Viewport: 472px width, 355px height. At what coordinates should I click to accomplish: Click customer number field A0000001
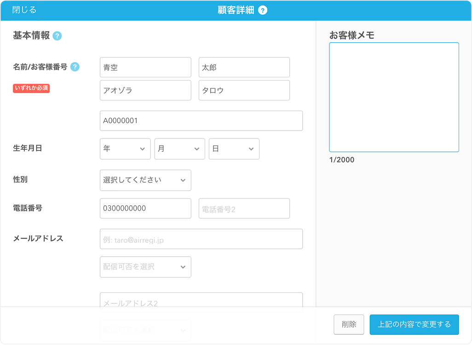[x=201, y=121]
